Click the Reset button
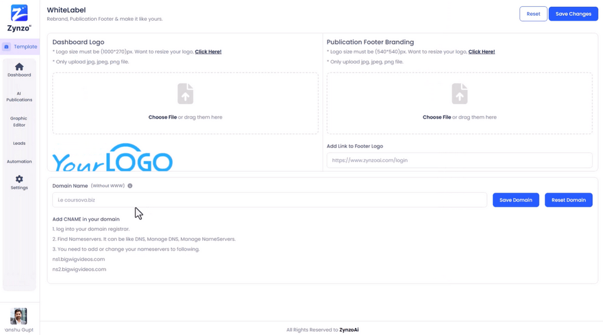This screenshot has height=335, width=603. pyautogui.click(x=533, y=14)
